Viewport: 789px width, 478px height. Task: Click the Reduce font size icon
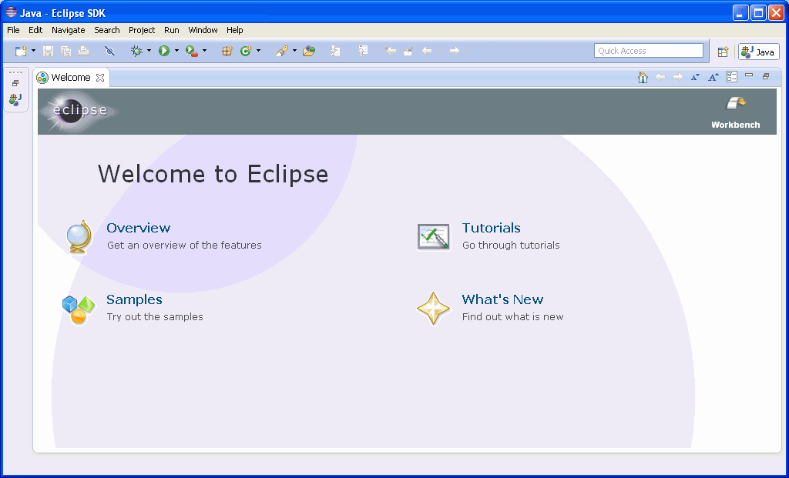point(695,77)
